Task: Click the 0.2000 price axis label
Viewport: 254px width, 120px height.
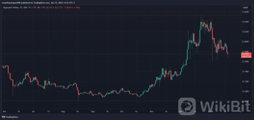Action: [245, 42]
